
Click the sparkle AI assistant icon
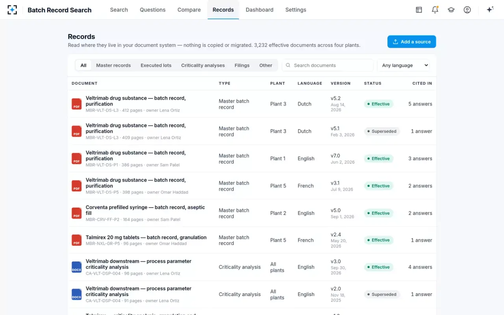[x=490, y=10]
